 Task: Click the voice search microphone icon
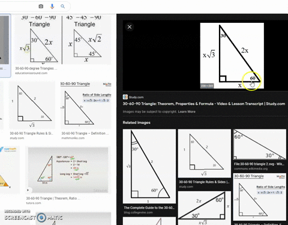pyautogui.click(x=52, y=7)
